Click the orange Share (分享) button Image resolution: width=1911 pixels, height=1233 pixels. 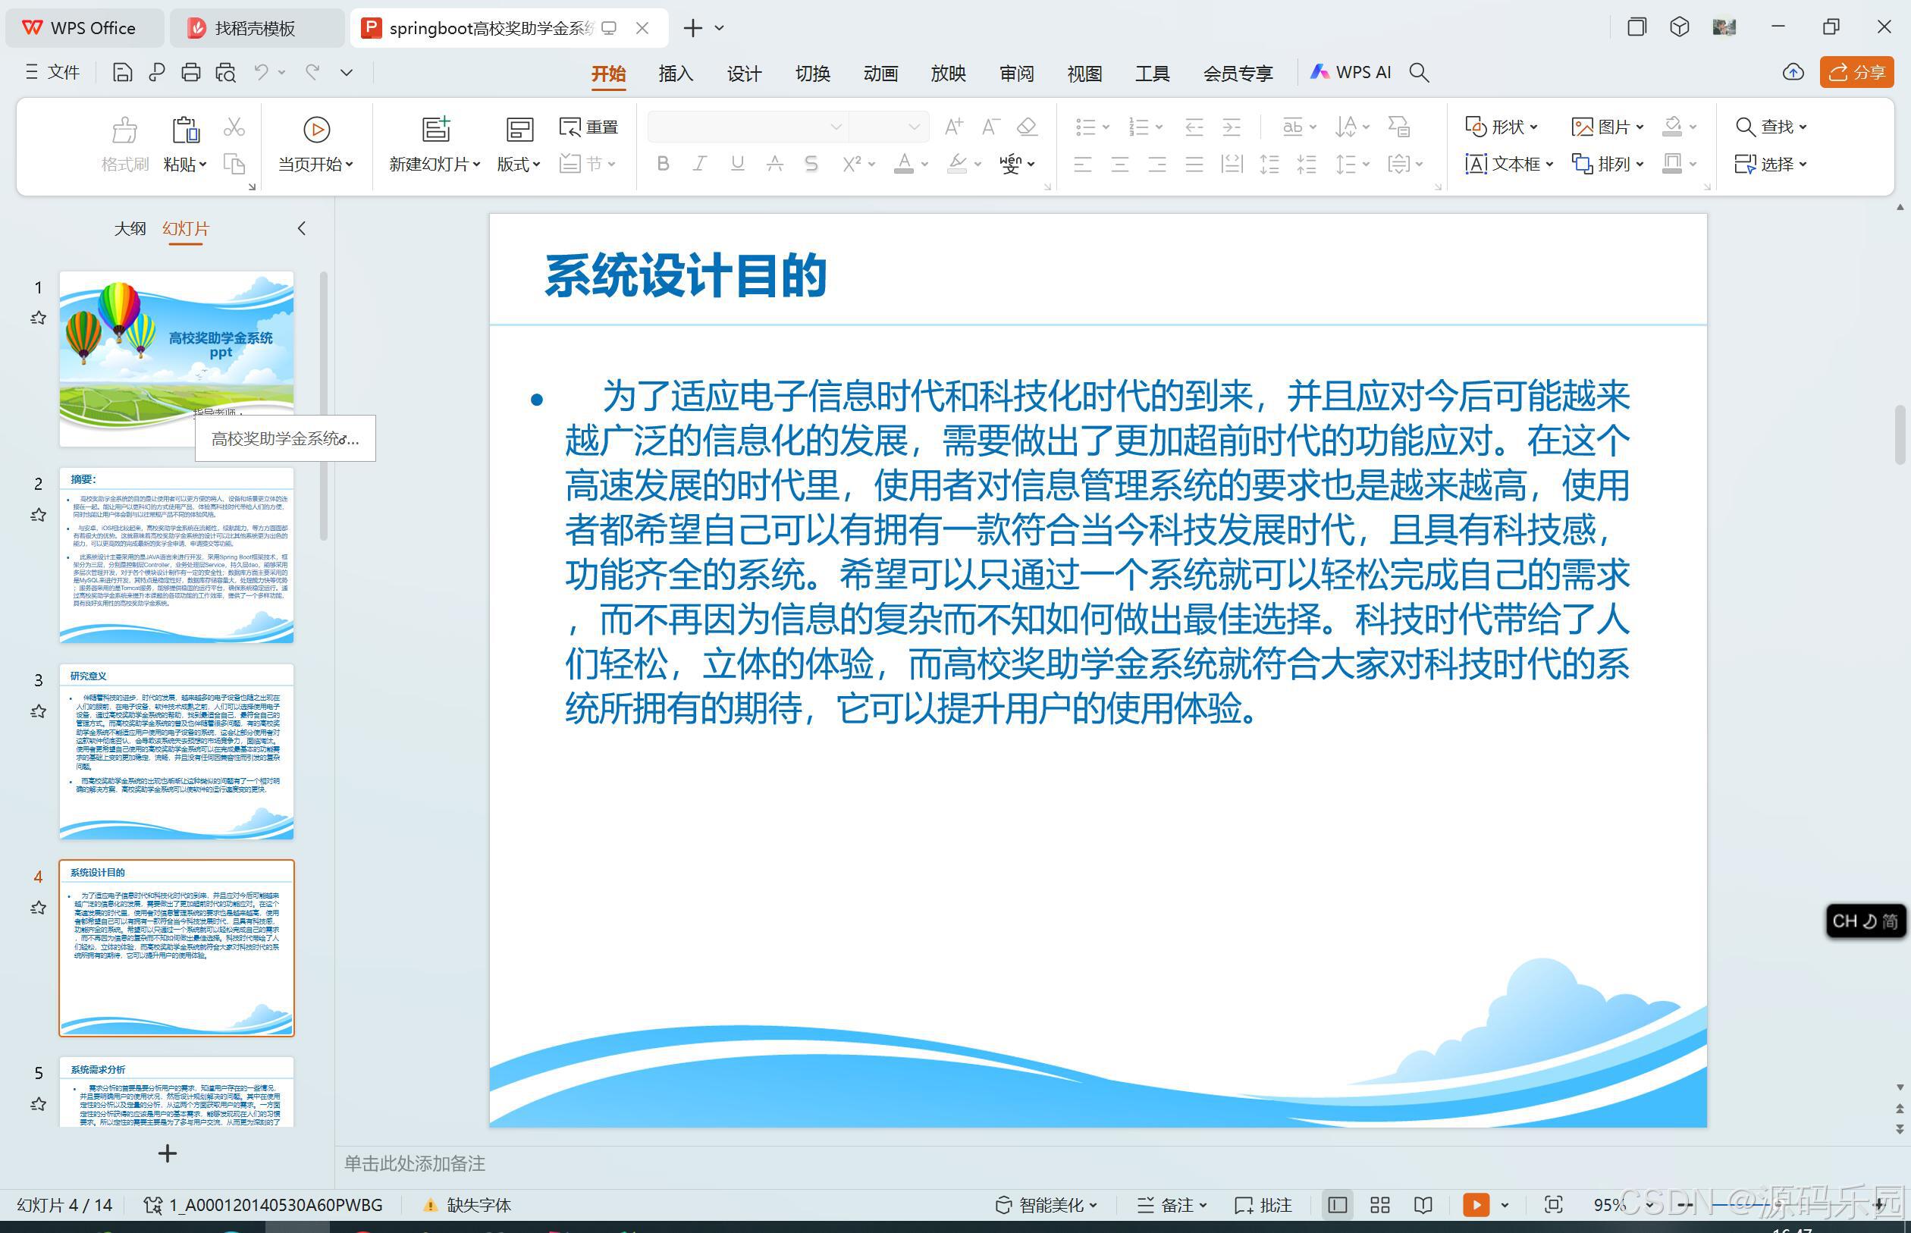click(1856, 73)
